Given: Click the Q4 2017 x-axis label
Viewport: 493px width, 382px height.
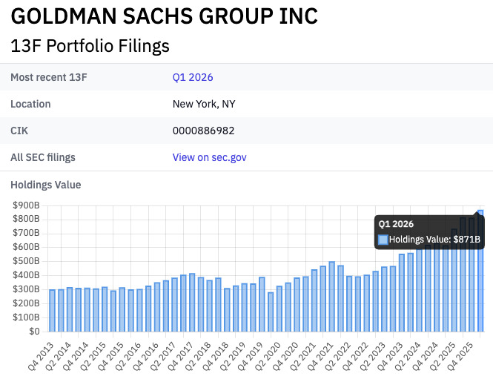Looking at the screenshot, I should pyautogui.click(x=180, y=356).
